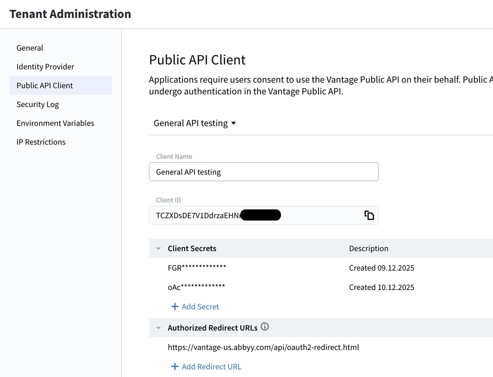Select the oAc secret created 10.12.2025
This screenshot has width=493, height=377.
pyautogui.click(x=196, y=287)
